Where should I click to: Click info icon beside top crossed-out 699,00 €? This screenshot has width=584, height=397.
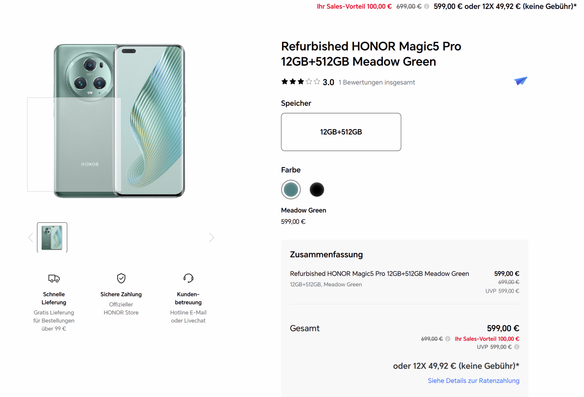click(427, 6)
